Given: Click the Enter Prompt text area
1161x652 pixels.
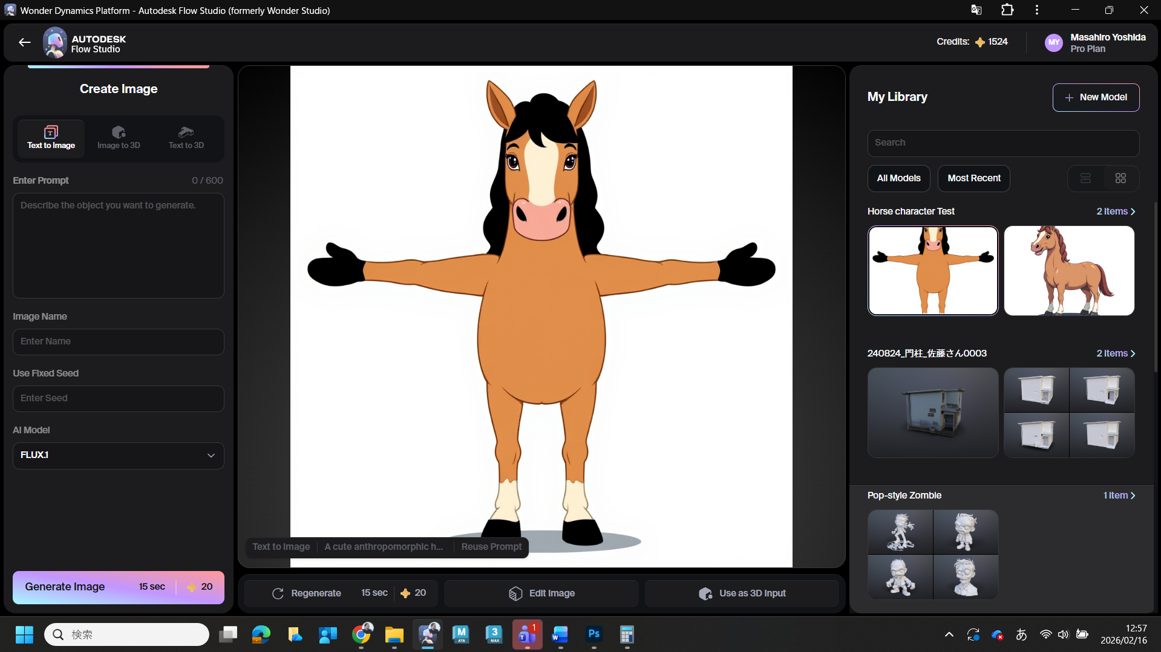Looking at the screenshot, I should pyautogui.click(x=119, y=245).
